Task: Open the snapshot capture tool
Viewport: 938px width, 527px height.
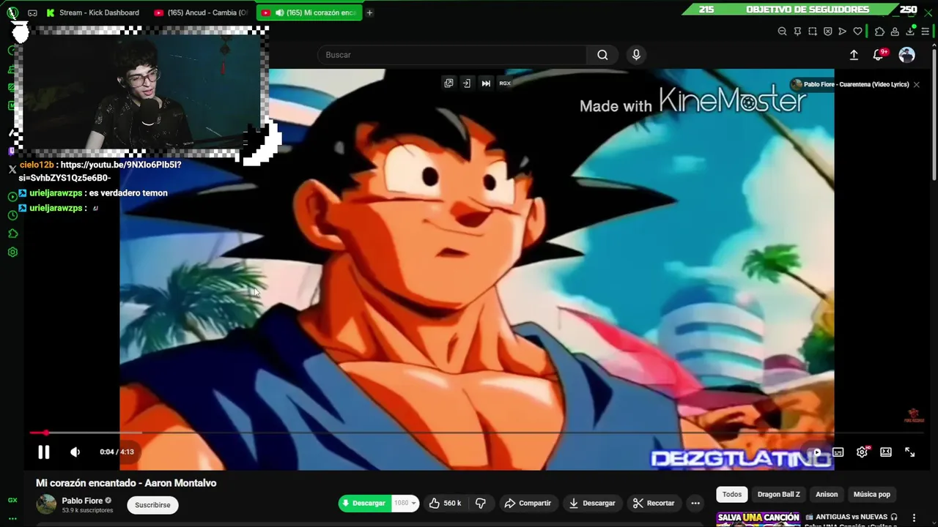Action: 813,31
